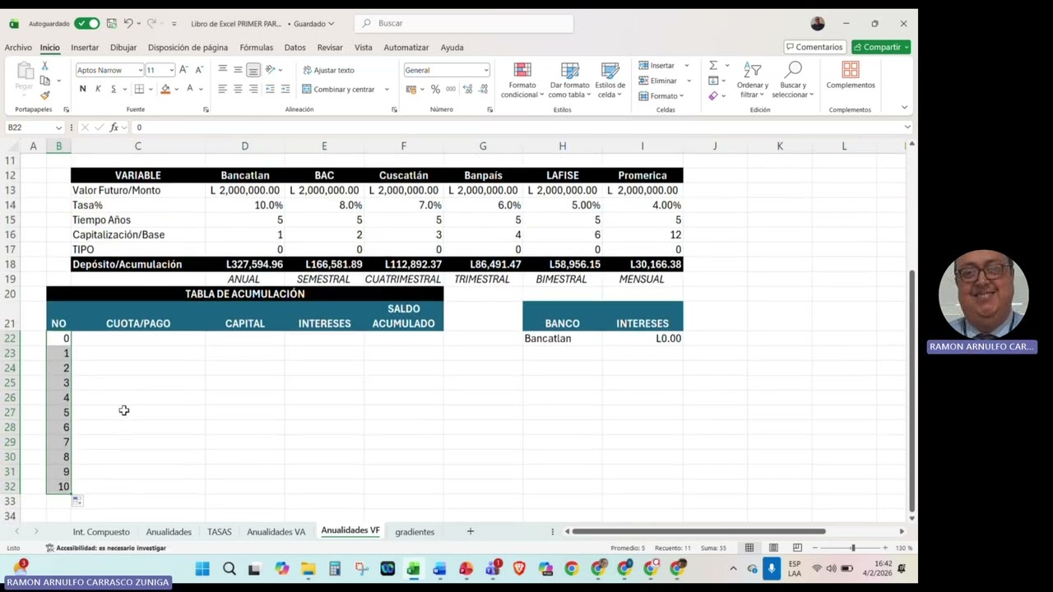The height and width of the screenshot is (592, 1053).
Task: Click the save icon in title bar
Action: tap(111, 23)
